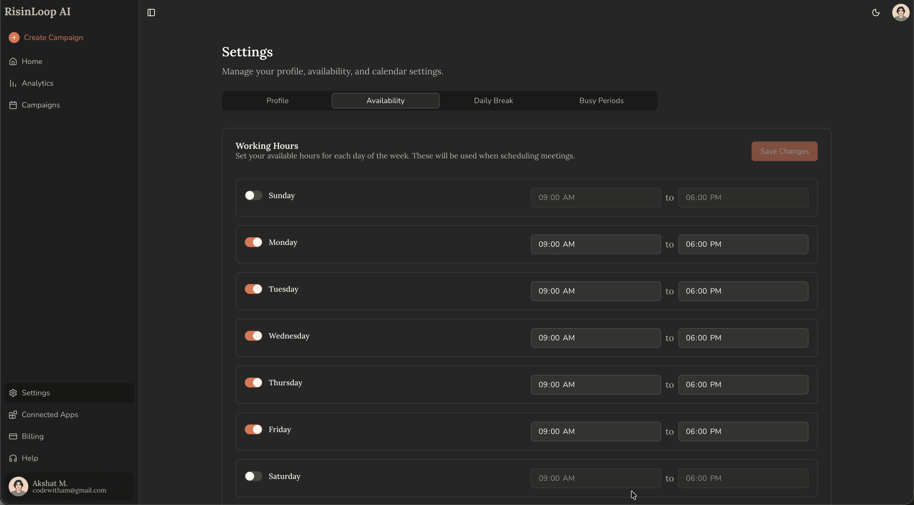Open the Home page from the sidebar
The width and height of the screenshot is (914, 505).
32,61
